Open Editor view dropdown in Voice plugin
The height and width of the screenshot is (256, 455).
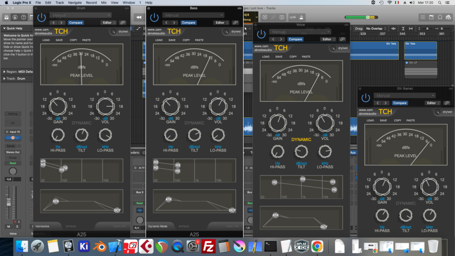click(x=329, y=39)
